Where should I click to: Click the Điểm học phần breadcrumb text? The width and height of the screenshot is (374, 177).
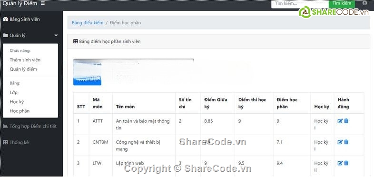125,23
